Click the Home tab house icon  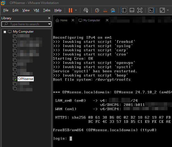tap(57, 21)
